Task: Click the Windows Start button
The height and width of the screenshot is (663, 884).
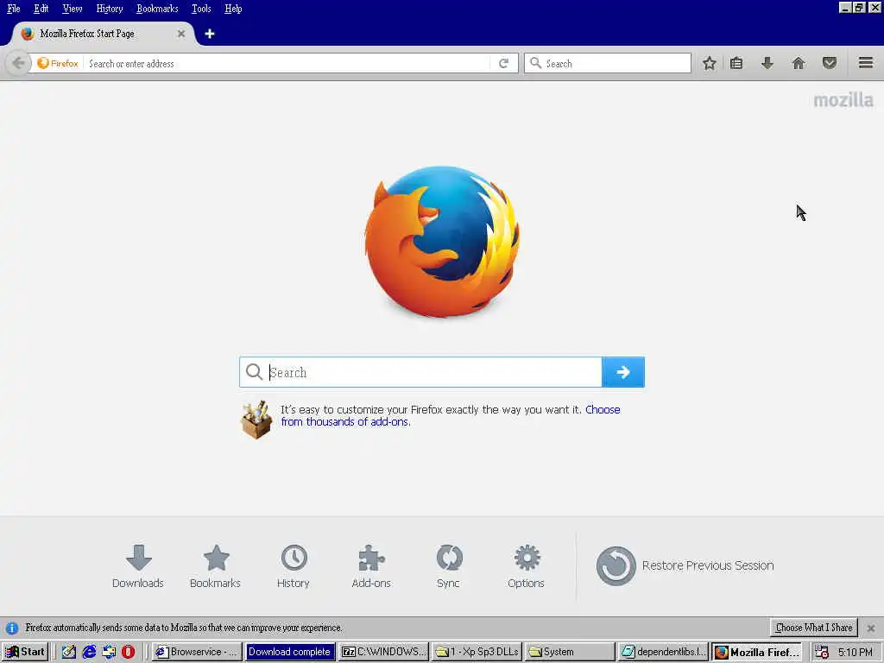Action: pos(25,652)
